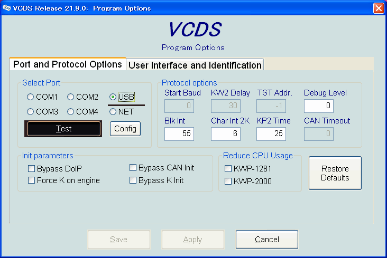Click the VCDS title bar app icon
The height and width of the screenshot is (258, 387).
[7, 8]
